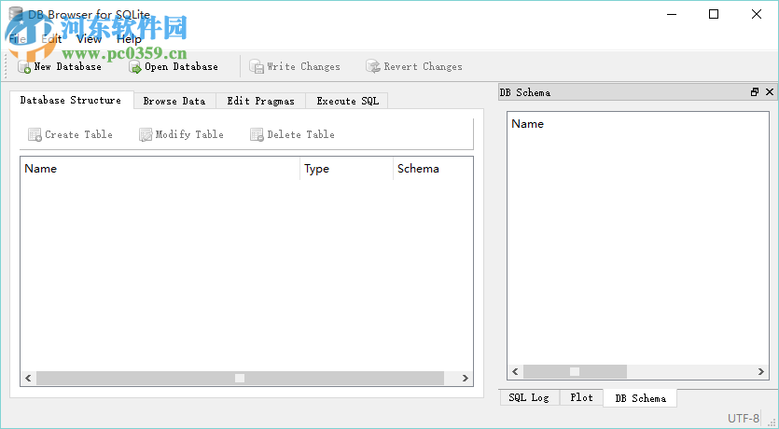Click the Create Table button label
779x429 pixels.
pos(78,134)
